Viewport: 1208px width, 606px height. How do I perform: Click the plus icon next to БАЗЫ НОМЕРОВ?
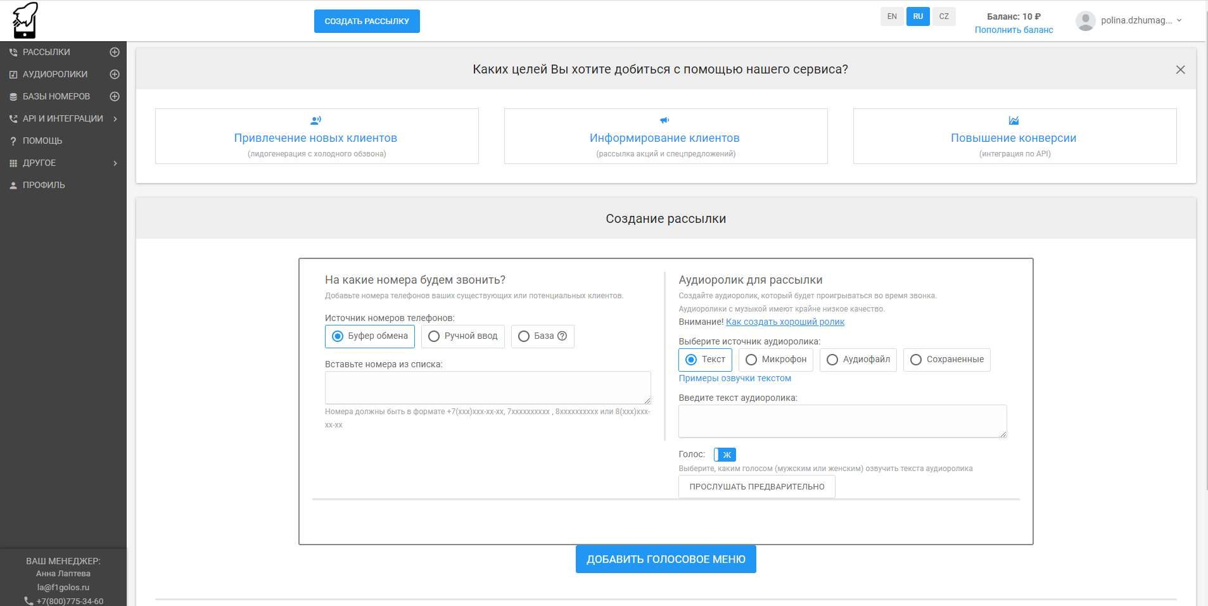pyautogui.click(x=115, y=96)
